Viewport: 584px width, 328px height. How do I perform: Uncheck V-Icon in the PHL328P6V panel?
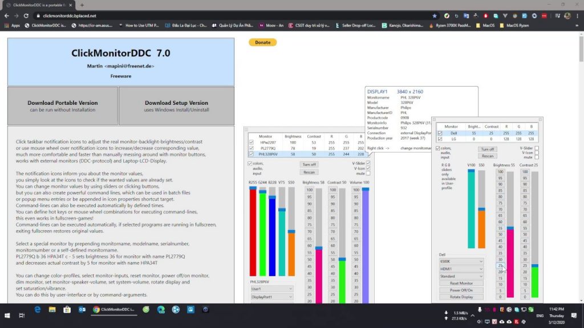click(x=368, y=169)
